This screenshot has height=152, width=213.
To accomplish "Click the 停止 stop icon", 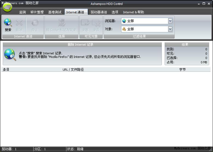I will [x=35, y=23].
